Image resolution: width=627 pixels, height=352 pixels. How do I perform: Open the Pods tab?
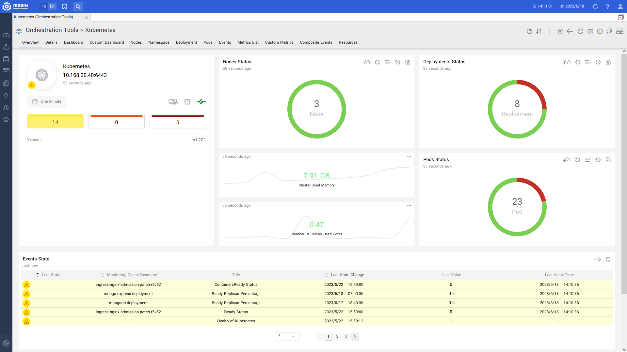point(208,42)
